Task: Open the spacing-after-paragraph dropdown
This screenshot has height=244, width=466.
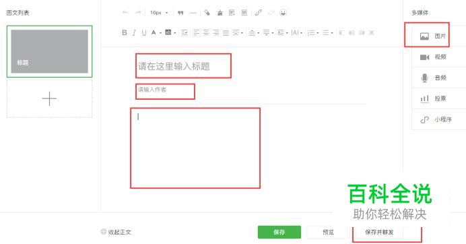Action: 268,32
